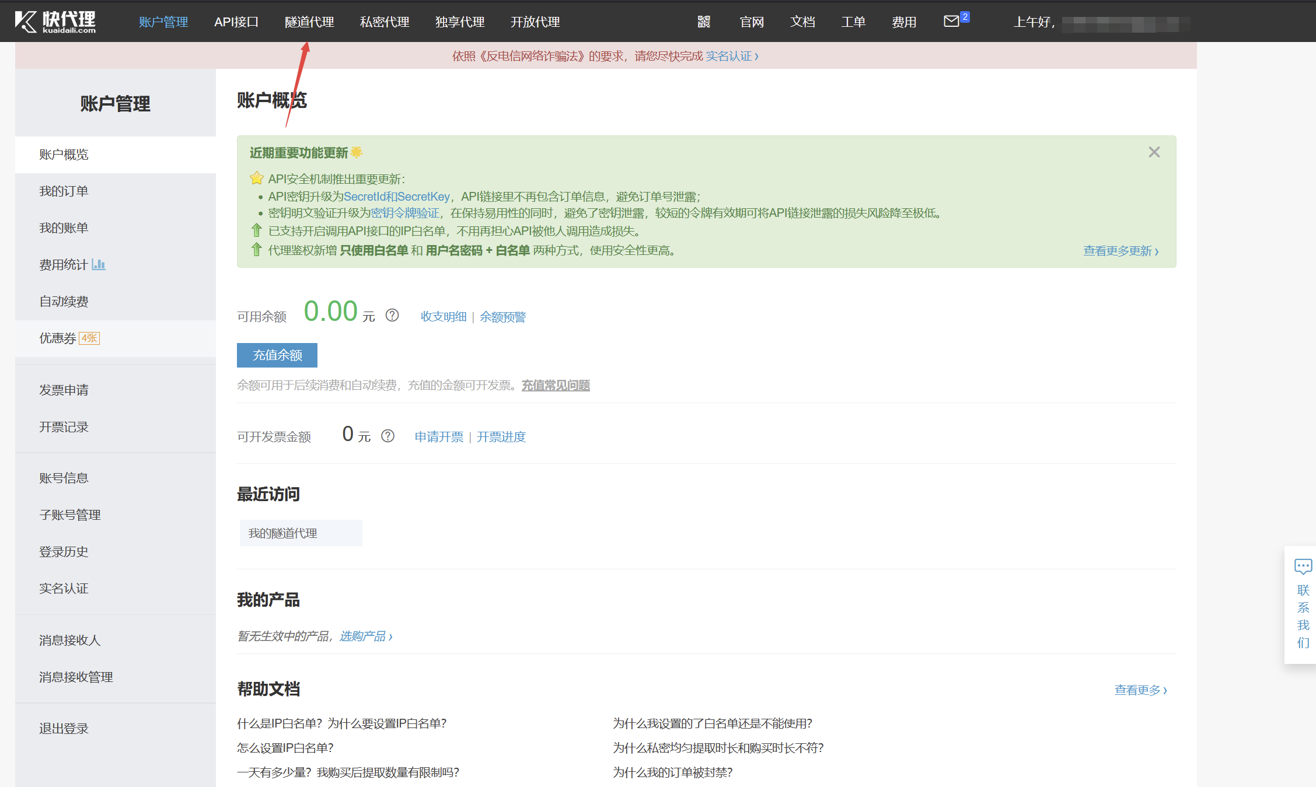
Task: Open 查看更多 help documents link
Action: 1141,690
